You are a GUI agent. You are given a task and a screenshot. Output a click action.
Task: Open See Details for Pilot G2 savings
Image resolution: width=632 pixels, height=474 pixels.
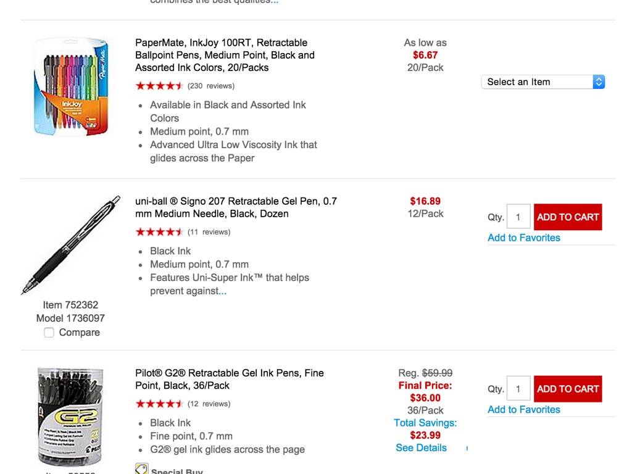click(x=421, y=448)
